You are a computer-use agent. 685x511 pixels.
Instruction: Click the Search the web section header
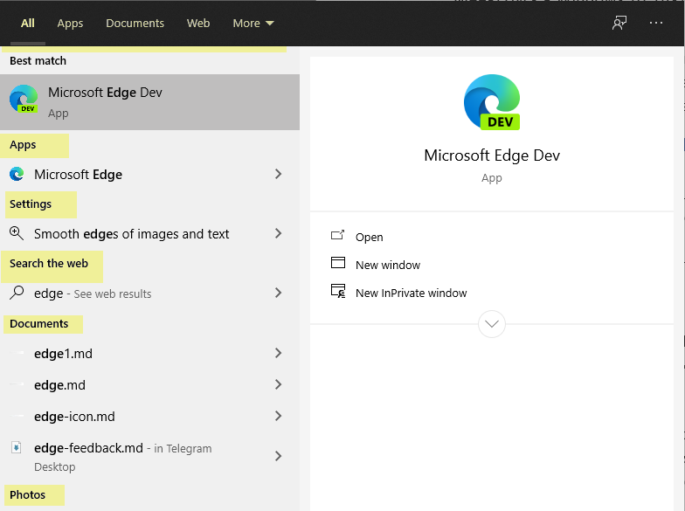click(49, 264)
